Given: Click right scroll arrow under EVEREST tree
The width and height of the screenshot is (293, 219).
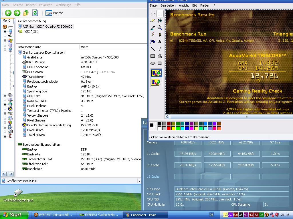Looking at the screenshot, I should click(11, 174).
